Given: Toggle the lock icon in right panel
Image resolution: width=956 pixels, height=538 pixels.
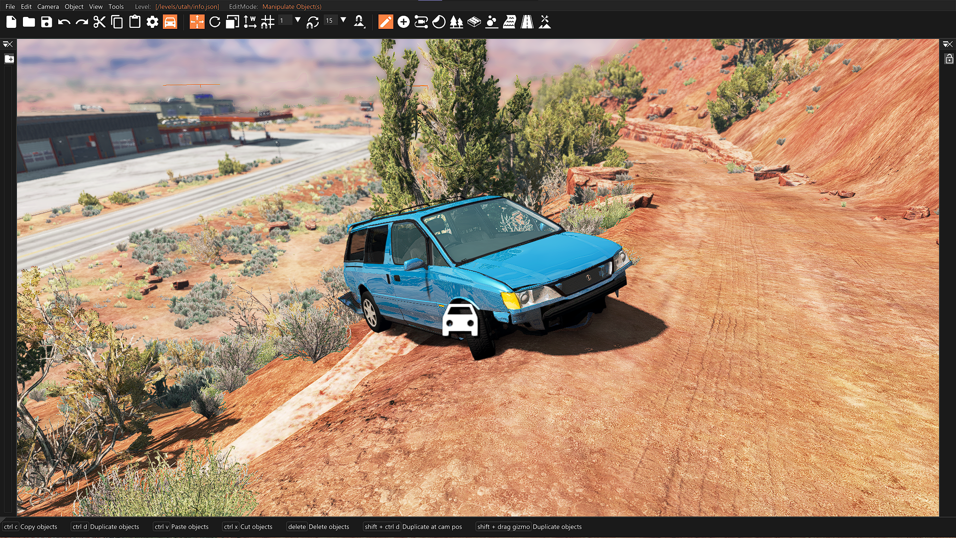Looking at the screenshot, I should point(949,59).
